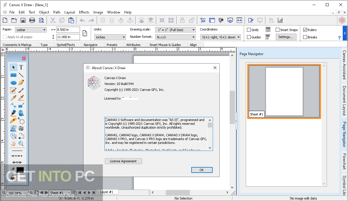Open the Effects menu
Viewport: 348px width, 201px height.
pos(84,12)
